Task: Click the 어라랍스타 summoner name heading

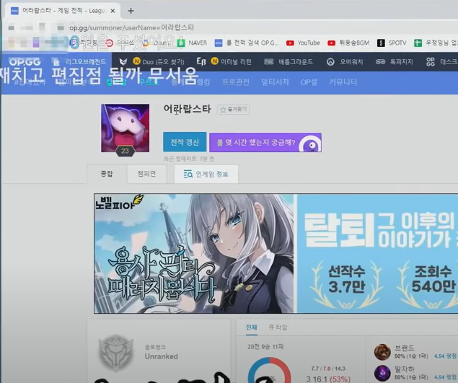Action: tap(187, 109)
